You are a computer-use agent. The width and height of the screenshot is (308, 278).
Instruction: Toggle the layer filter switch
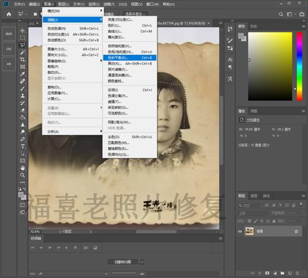[x=301, y=204]
